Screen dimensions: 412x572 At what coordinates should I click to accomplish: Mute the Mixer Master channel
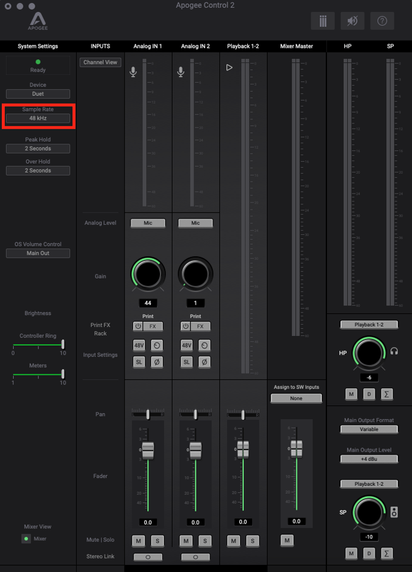(287, 540)
